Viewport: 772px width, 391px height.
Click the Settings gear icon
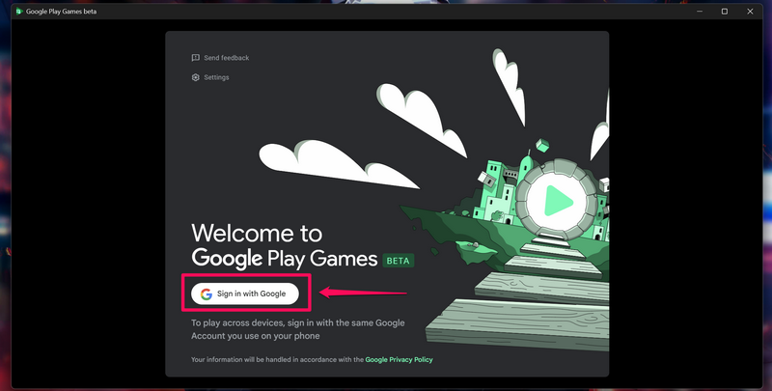click(196, 77)
